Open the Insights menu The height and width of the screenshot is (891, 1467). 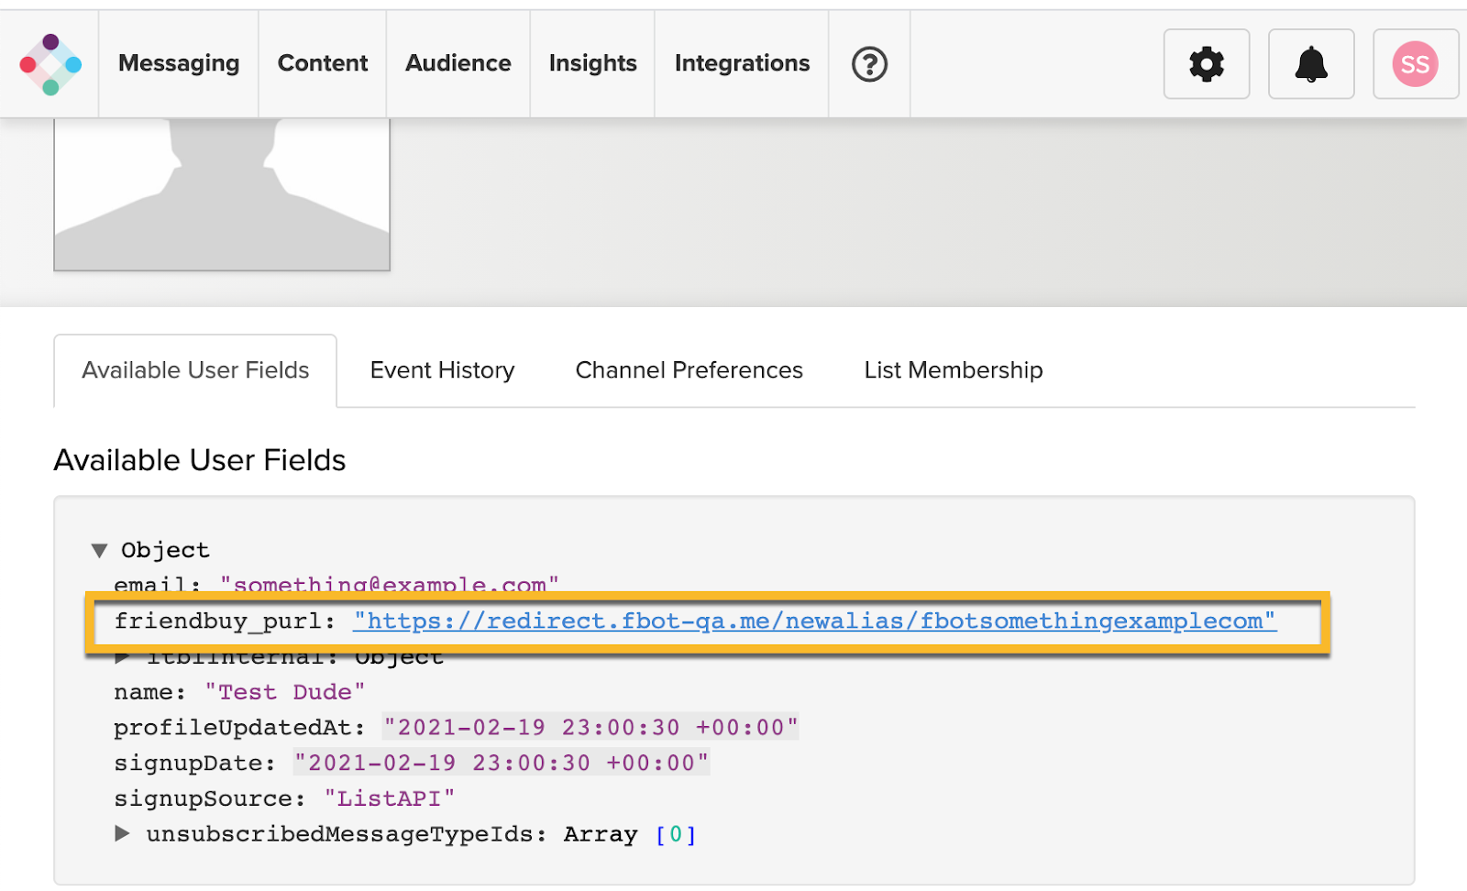click(x=593, y=63)
